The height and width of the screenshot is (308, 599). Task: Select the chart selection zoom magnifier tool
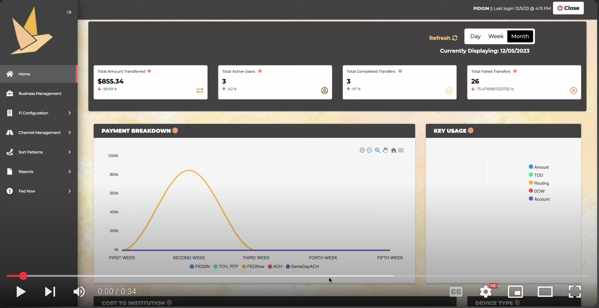point(377,150)
